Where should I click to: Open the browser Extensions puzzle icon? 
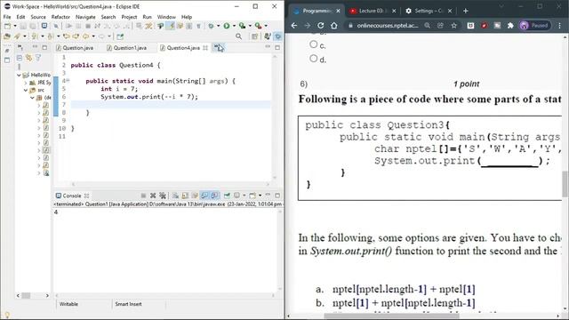click(510, 26)
